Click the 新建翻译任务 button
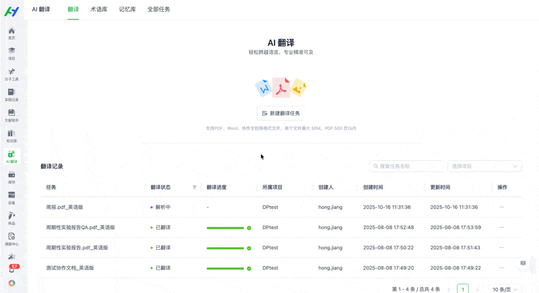 [281, 113]
